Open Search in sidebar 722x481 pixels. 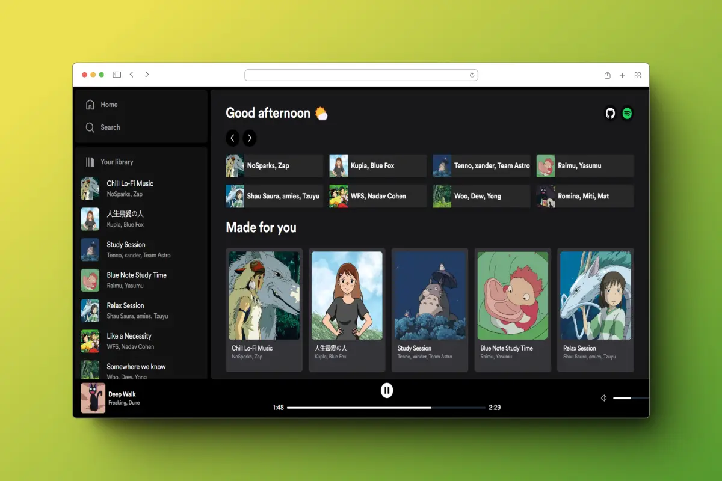point(103,127)
